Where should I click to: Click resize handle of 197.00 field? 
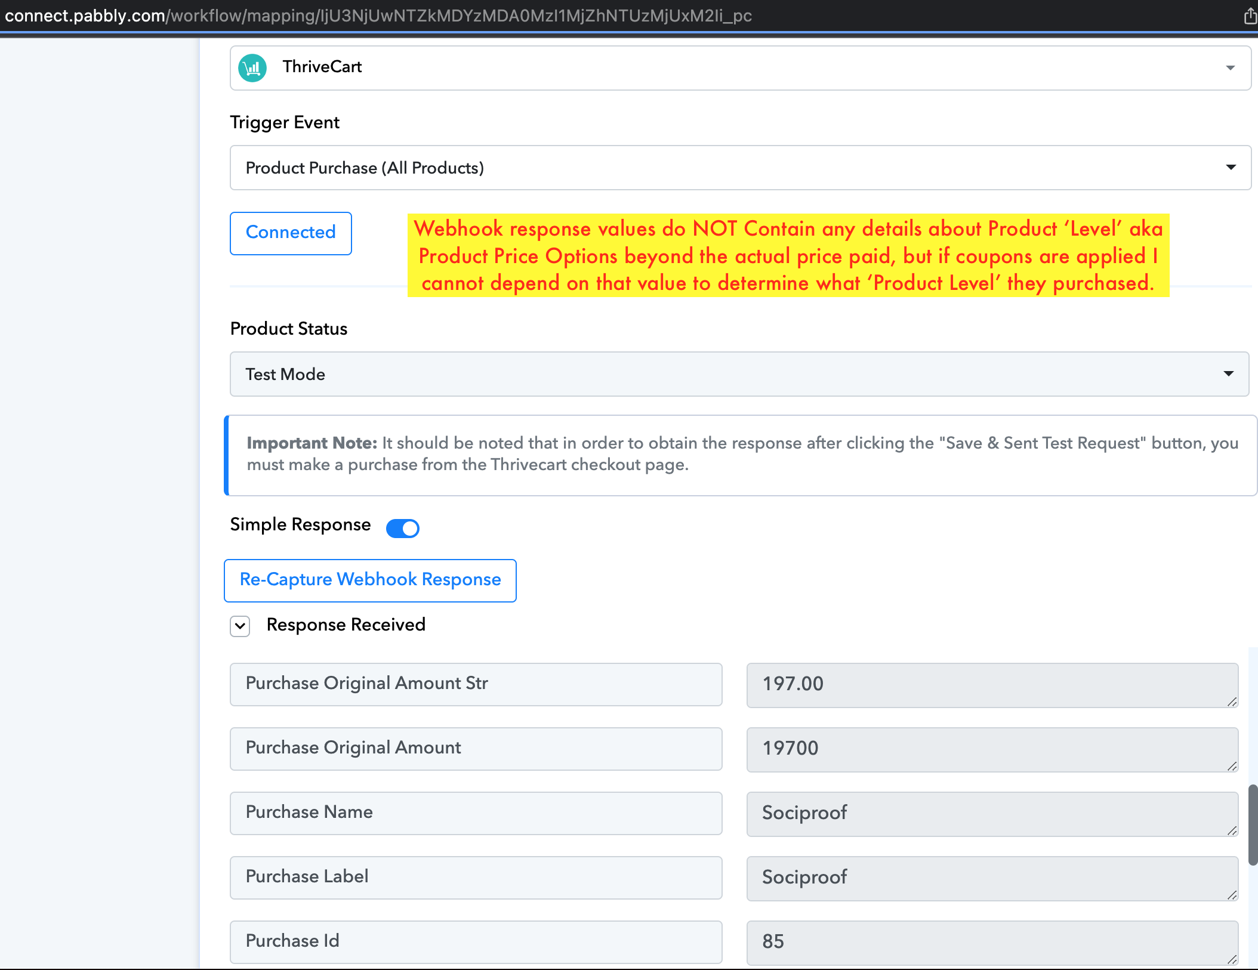1232,702
